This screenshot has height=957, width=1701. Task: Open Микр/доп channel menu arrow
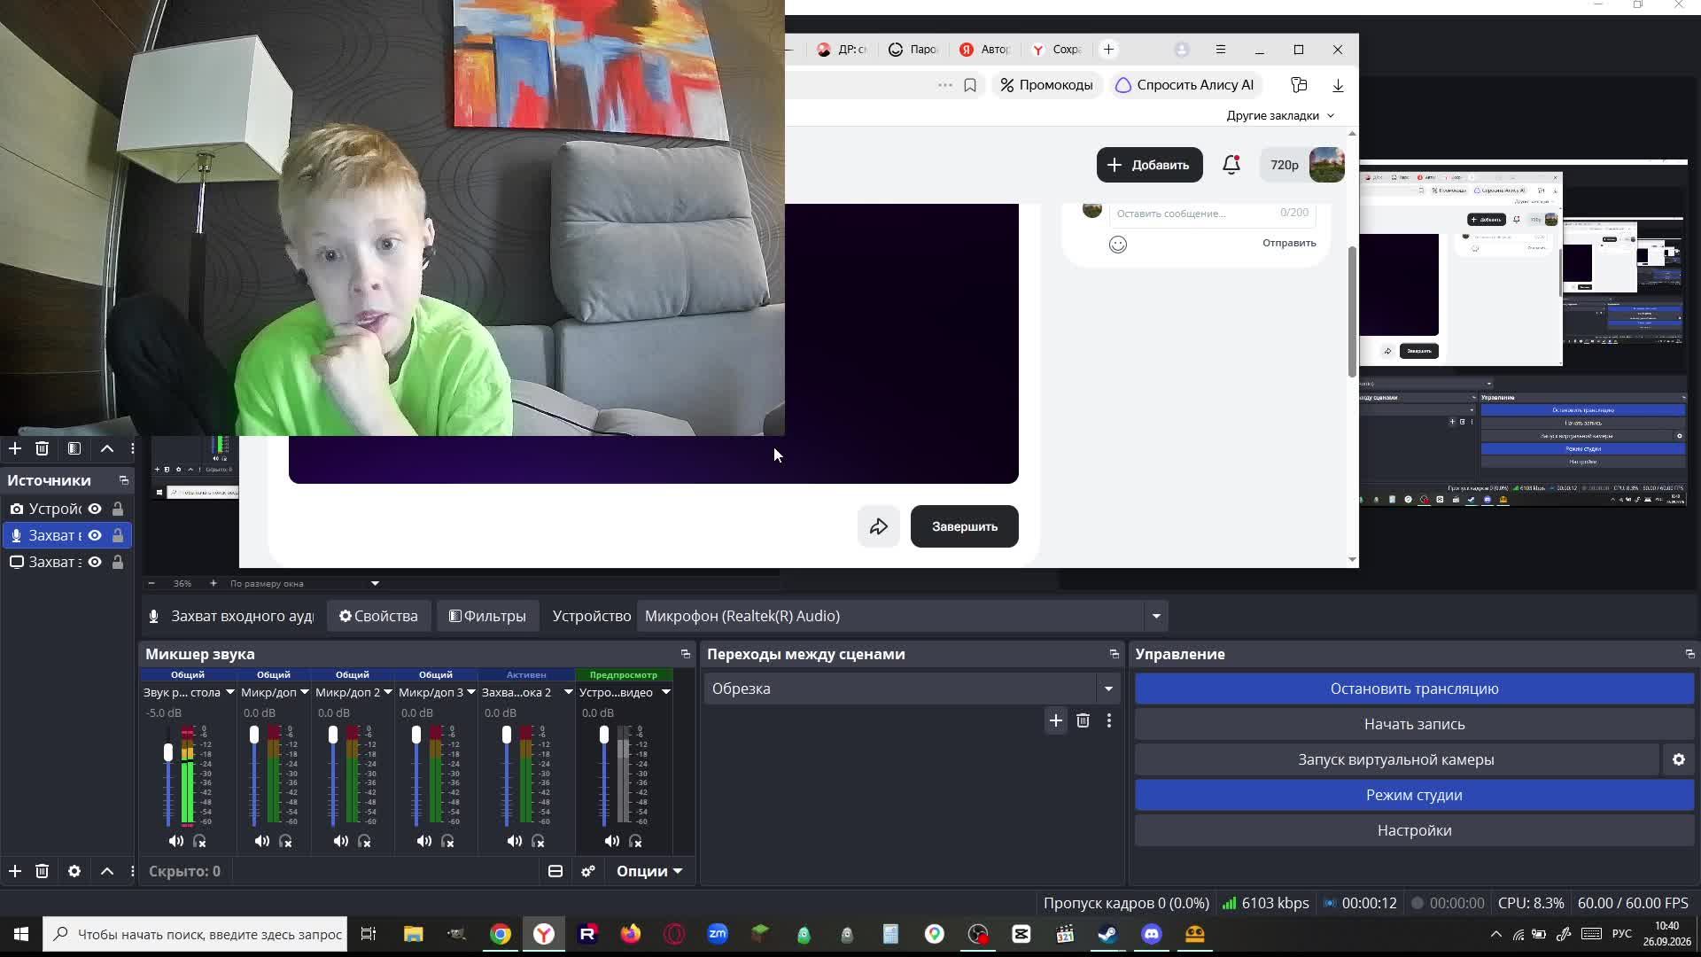point(304,692)
